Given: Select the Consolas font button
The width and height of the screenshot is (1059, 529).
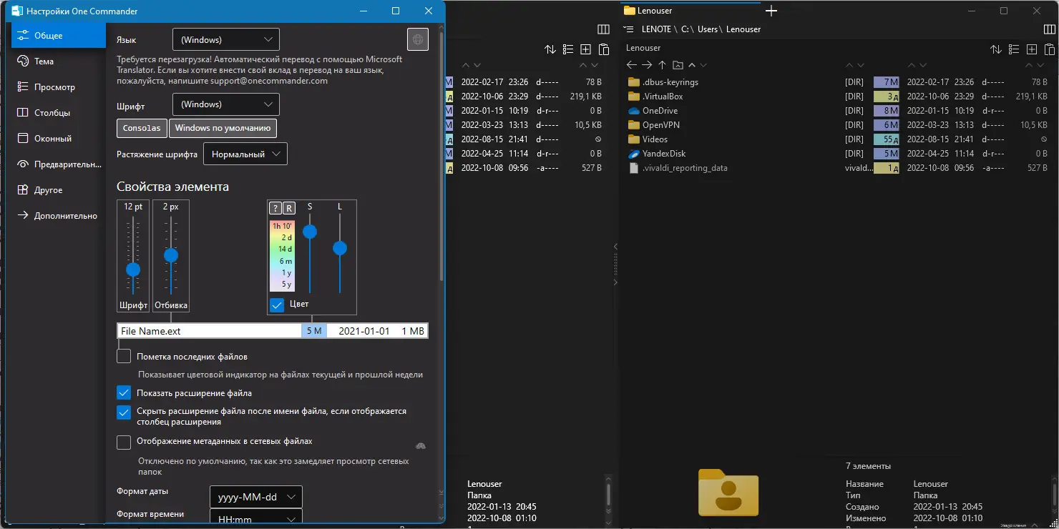Looking at the screenshot, I should [x=141, y=128].
